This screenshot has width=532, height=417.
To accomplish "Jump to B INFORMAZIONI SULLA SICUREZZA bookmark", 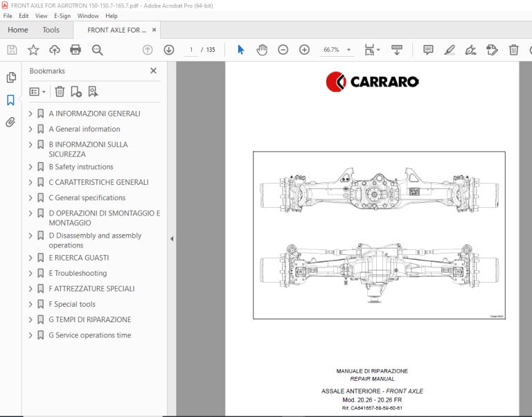I will (x=88, y=150).
